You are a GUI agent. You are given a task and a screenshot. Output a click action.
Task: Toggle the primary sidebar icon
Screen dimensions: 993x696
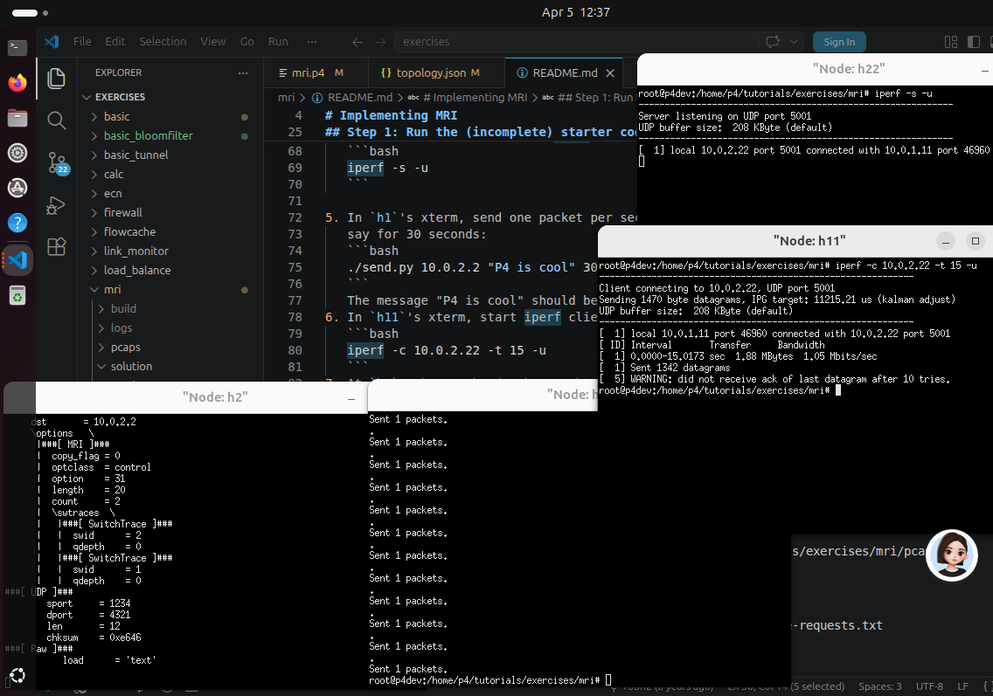point(974,42)
